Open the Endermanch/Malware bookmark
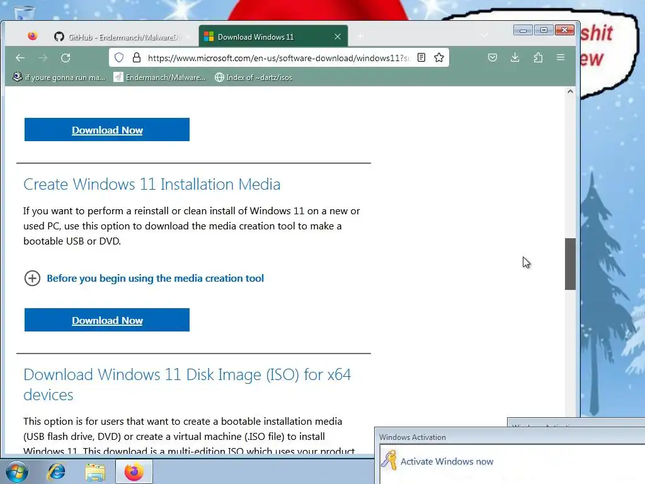The height and width of the screenshot is (484, 645). pyautogui.click(x=159, y=78)
